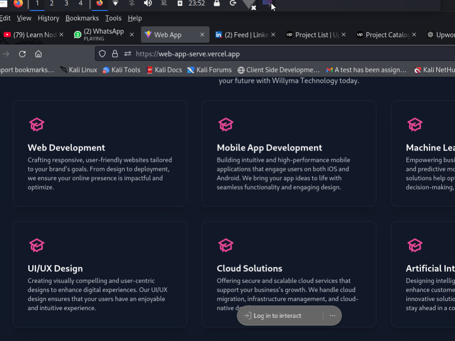Close the YouTube Learn Node tab
This screenshot has height=341, width=455.
(x=61, y=35)
